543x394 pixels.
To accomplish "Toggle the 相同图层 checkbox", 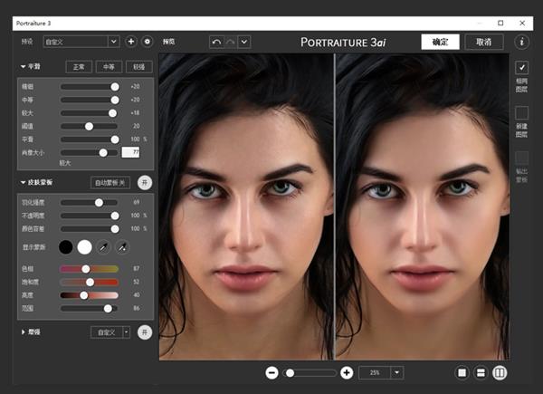I will [521, 68].
